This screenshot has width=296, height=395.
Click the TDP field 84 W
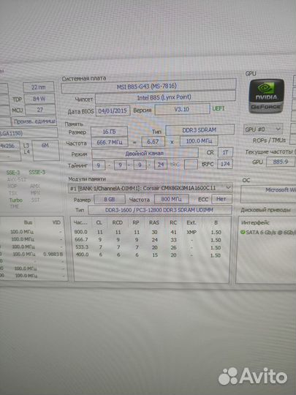tap(39, 99)
